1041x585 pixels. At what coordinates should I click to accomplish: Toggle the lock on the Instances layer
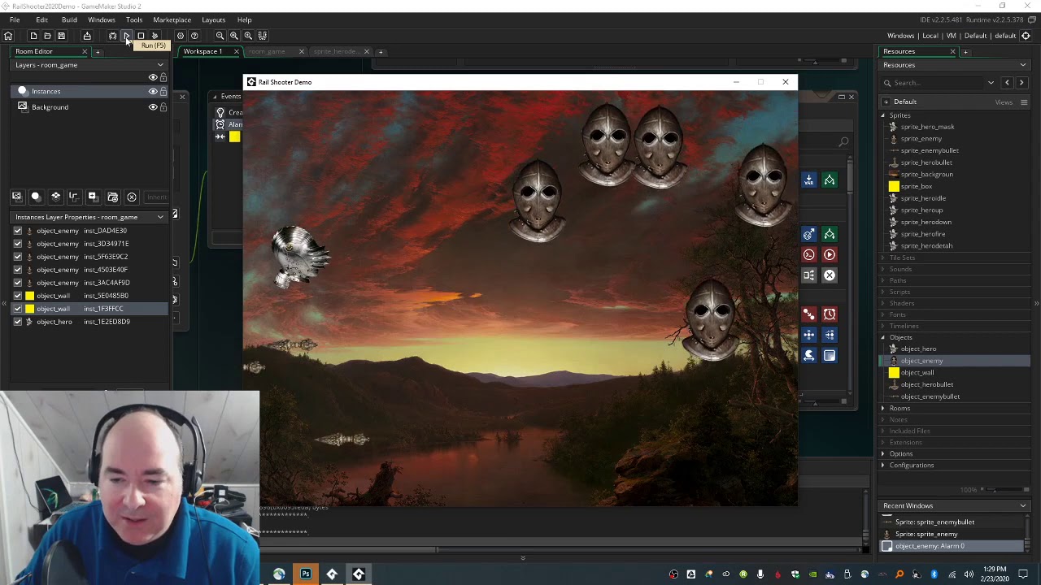click(x=163, y=92)
